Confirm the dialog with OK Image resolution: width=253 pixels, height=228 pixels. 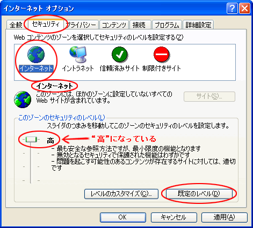coord(123,217)
